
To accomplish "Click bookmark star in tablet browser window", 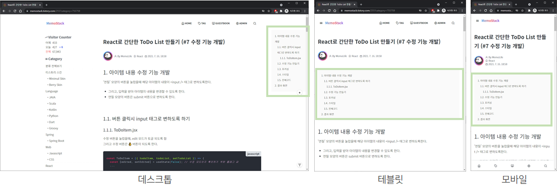I will [426, 10].
